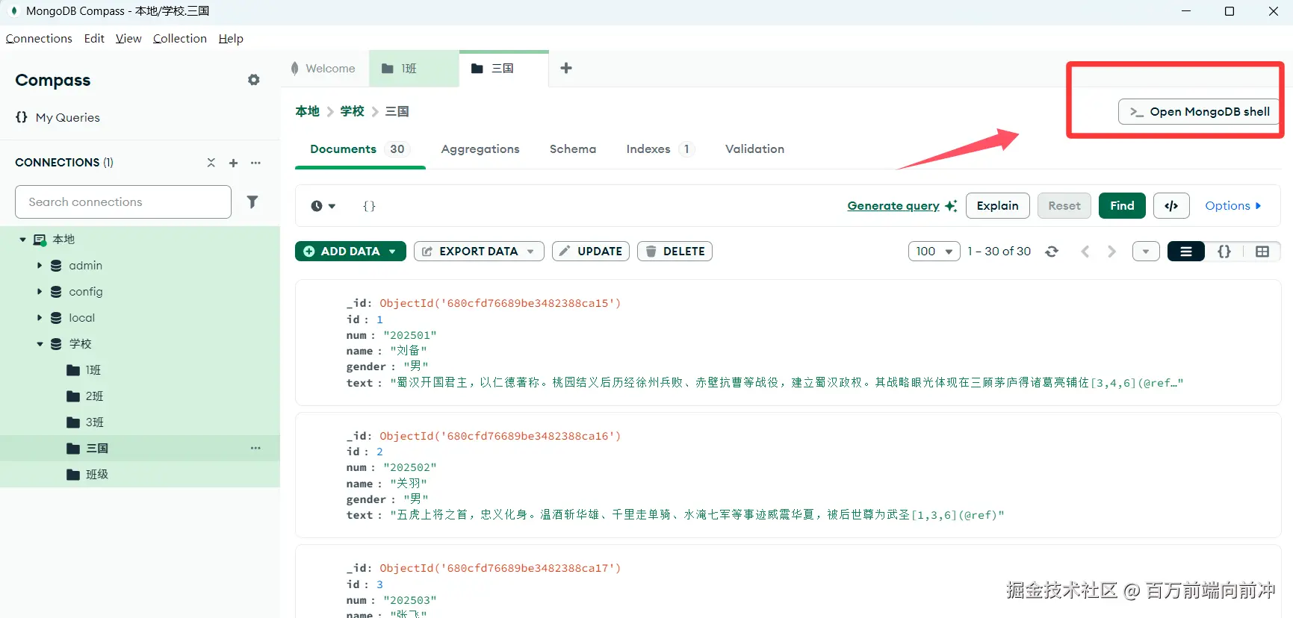Image resolution: width=1293 pixels, height=618 pixels.
Task: Select the Documents tab
Action: click(359, 149)
